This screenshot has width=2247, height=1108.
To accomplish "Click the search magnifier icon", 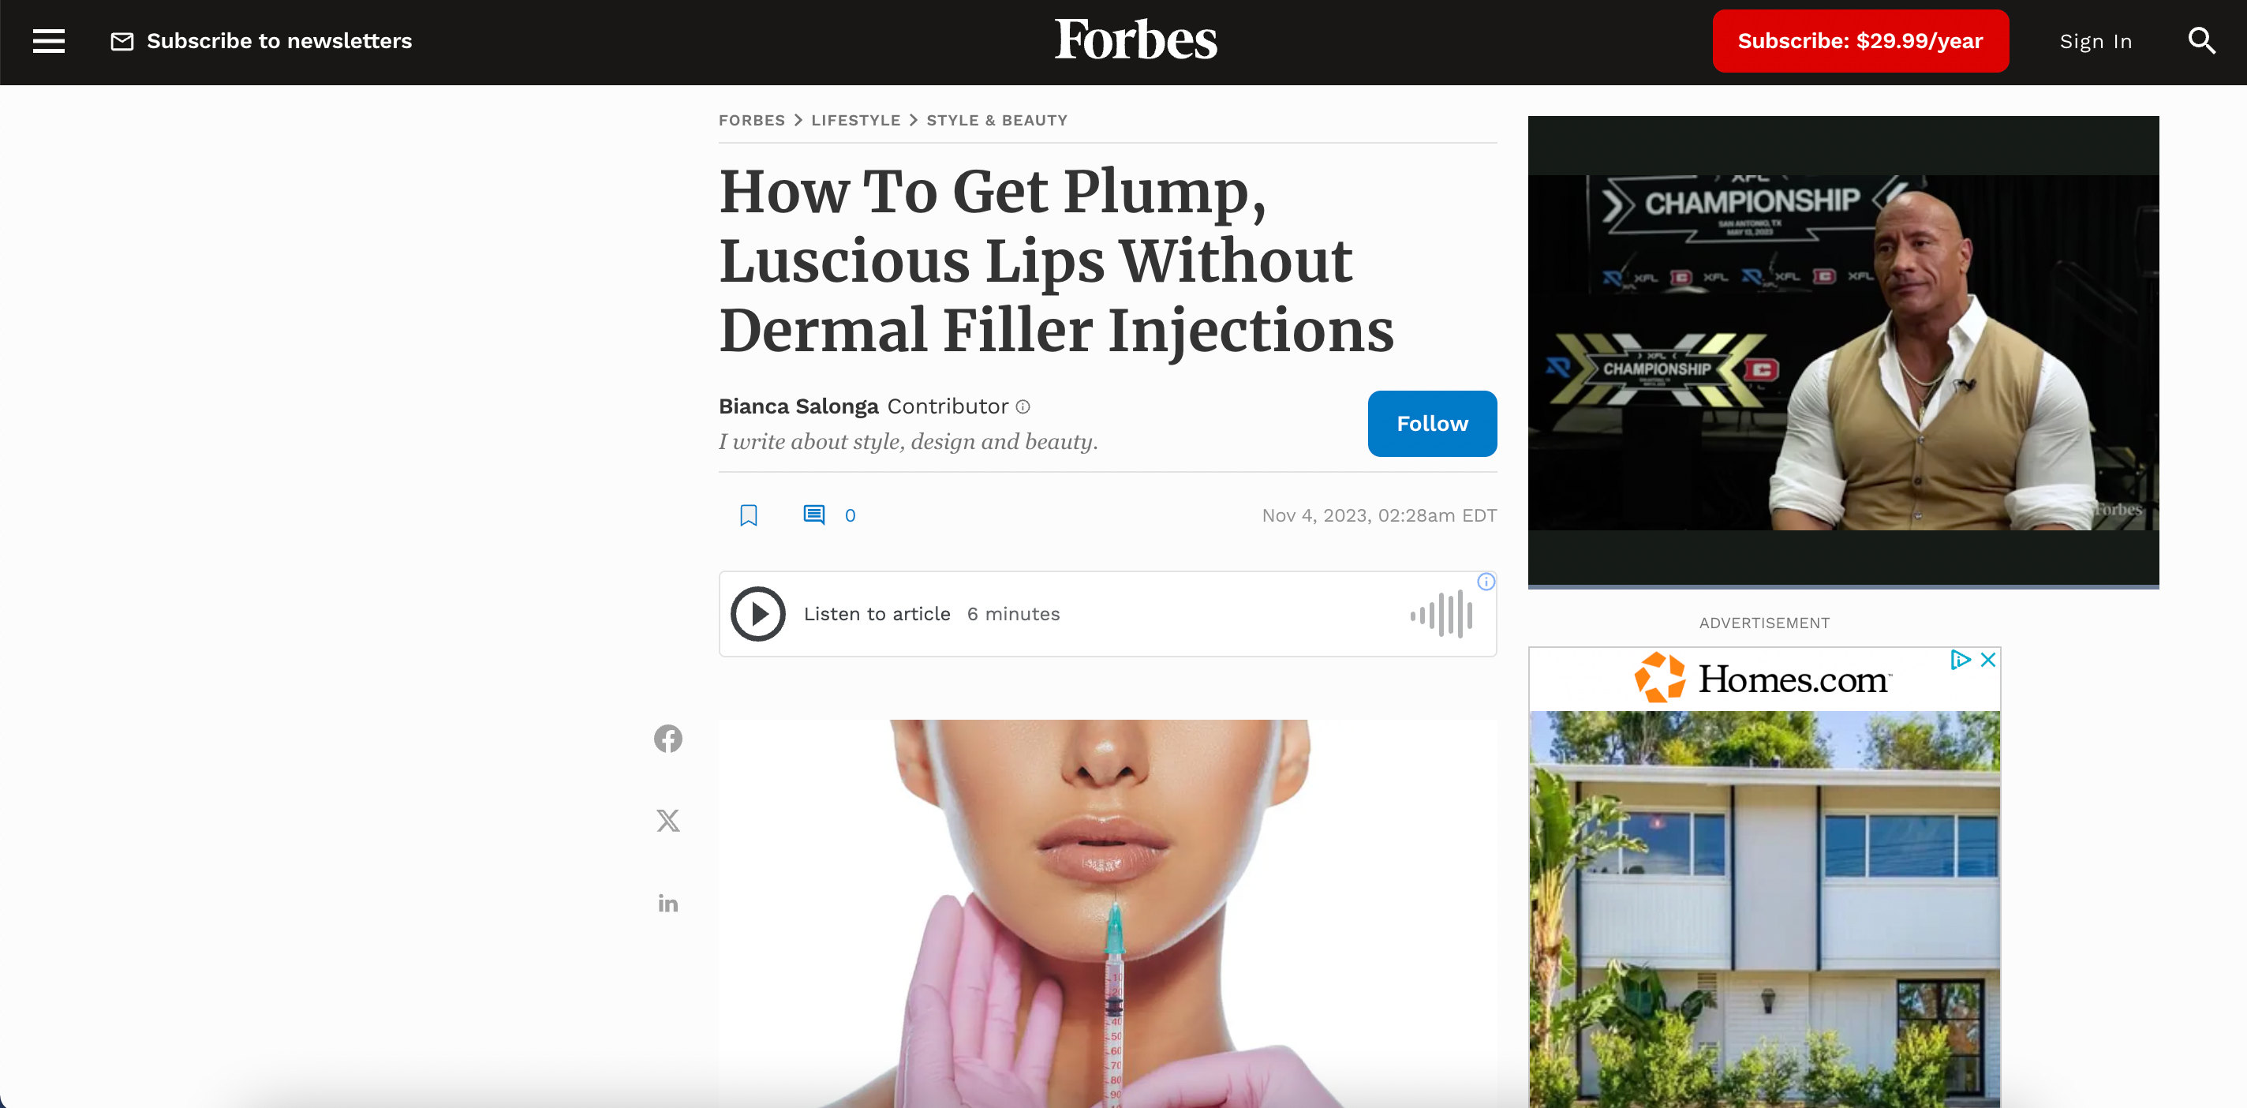I will 2202,41.
